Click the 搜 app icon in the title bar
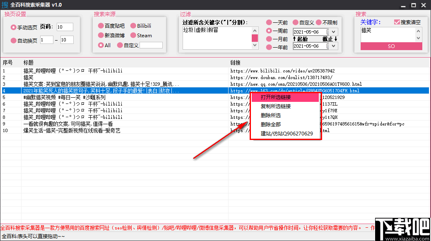Screen dimensions: 431x241 [x=5, y=5]
